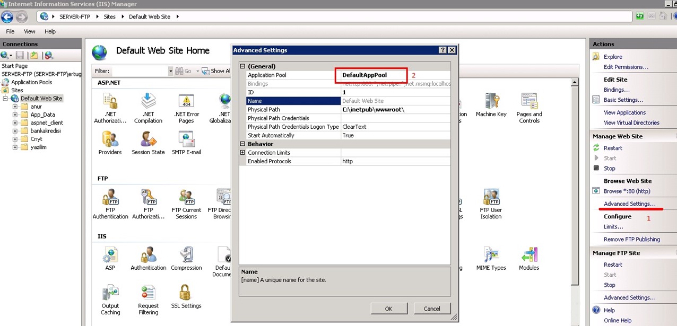Open Basic Settings... in the Actions pane

point(623,100)
